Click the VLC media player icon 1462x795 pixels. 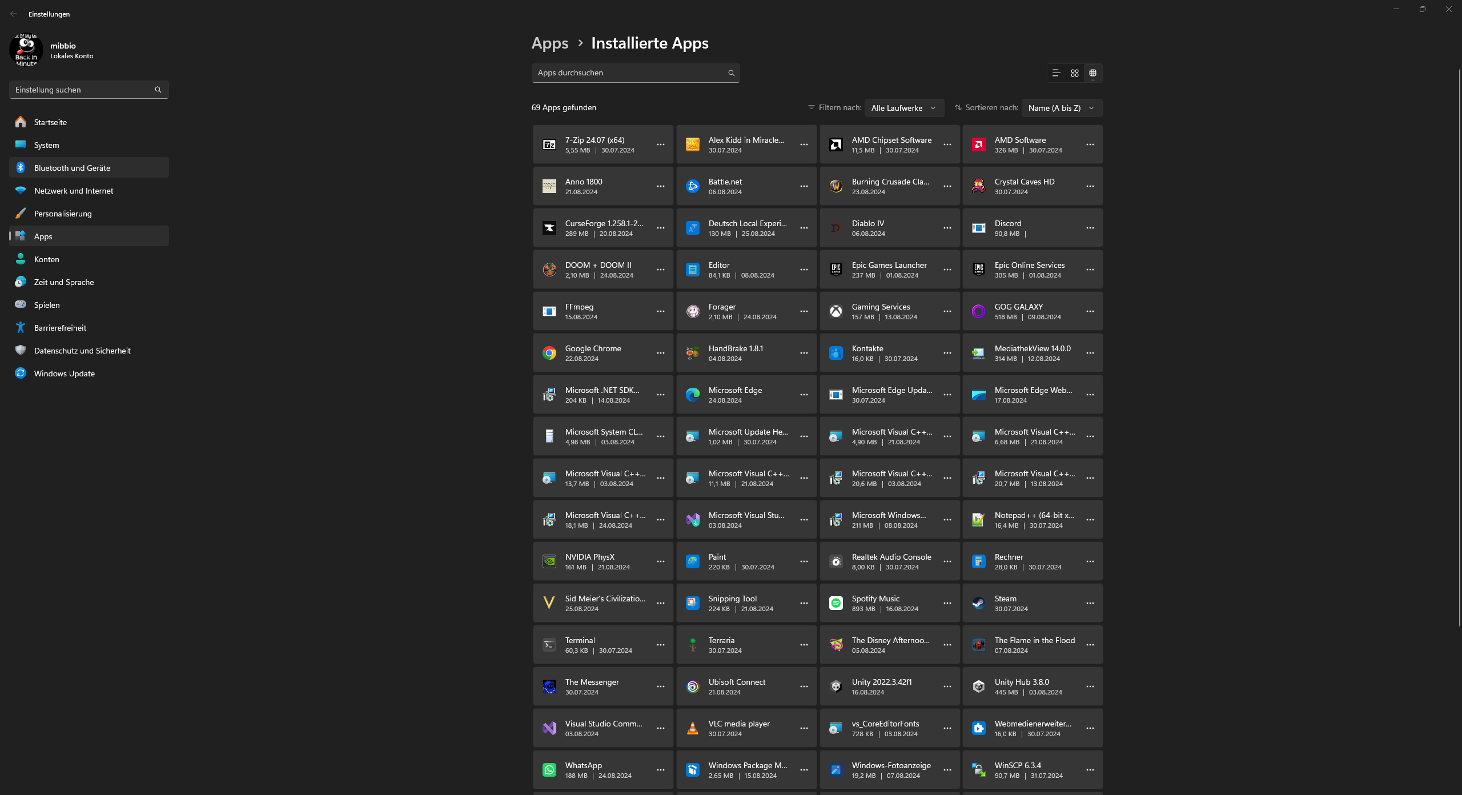click(x=692, y=728)
